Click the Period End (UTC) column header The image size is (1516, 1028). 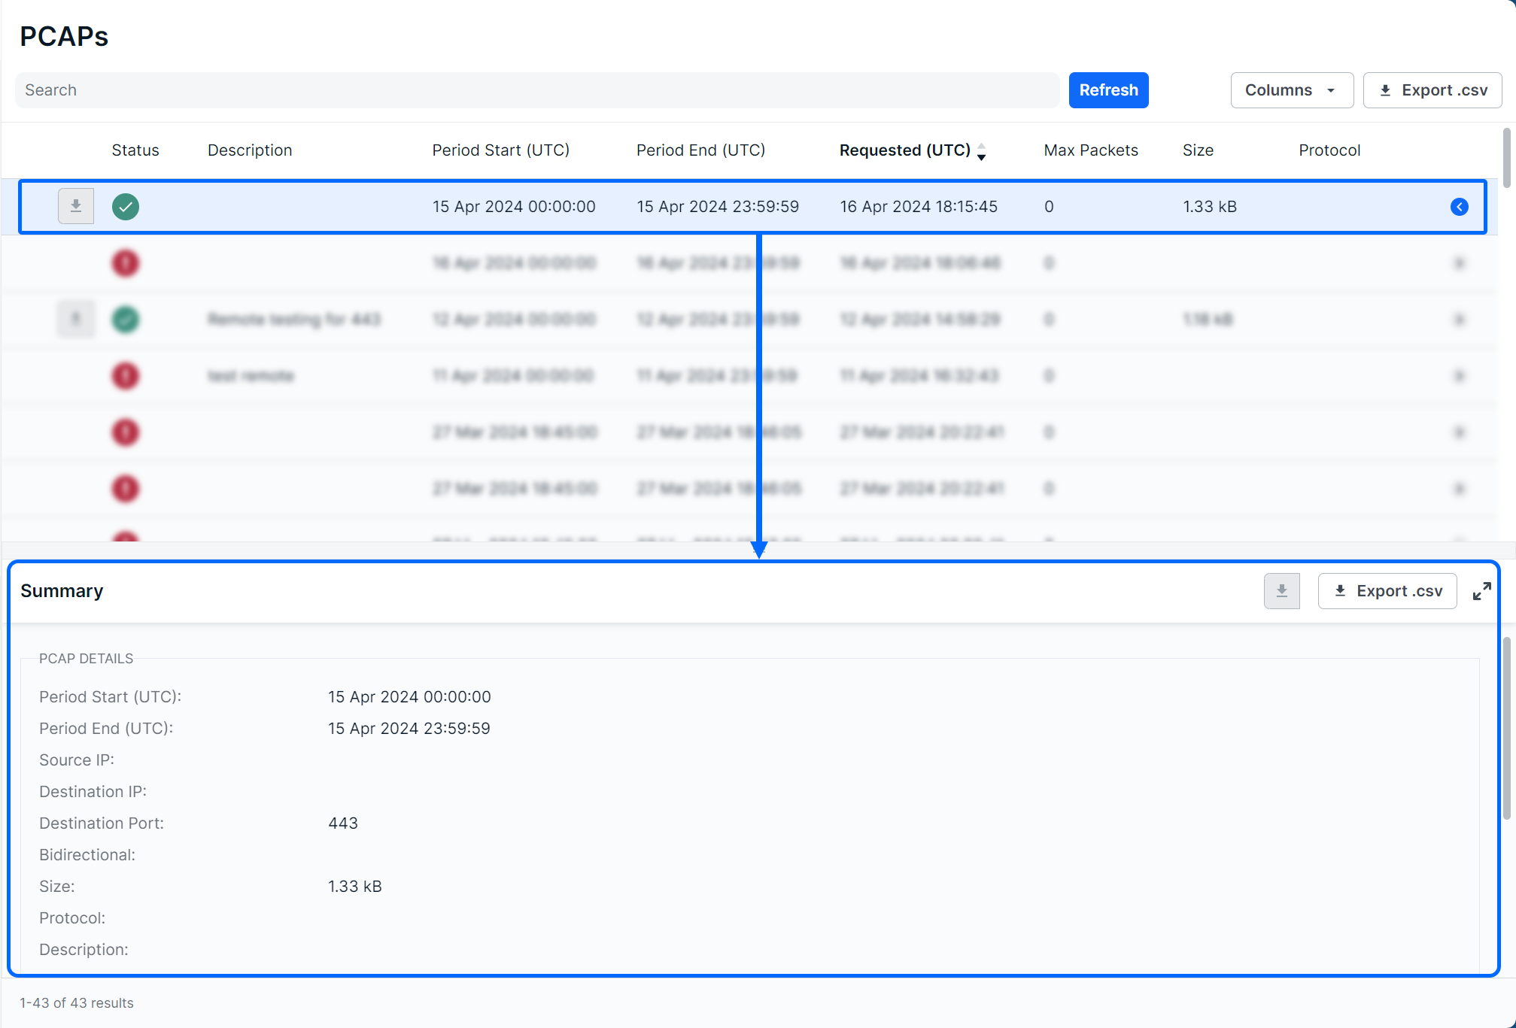tap(700, 150)
